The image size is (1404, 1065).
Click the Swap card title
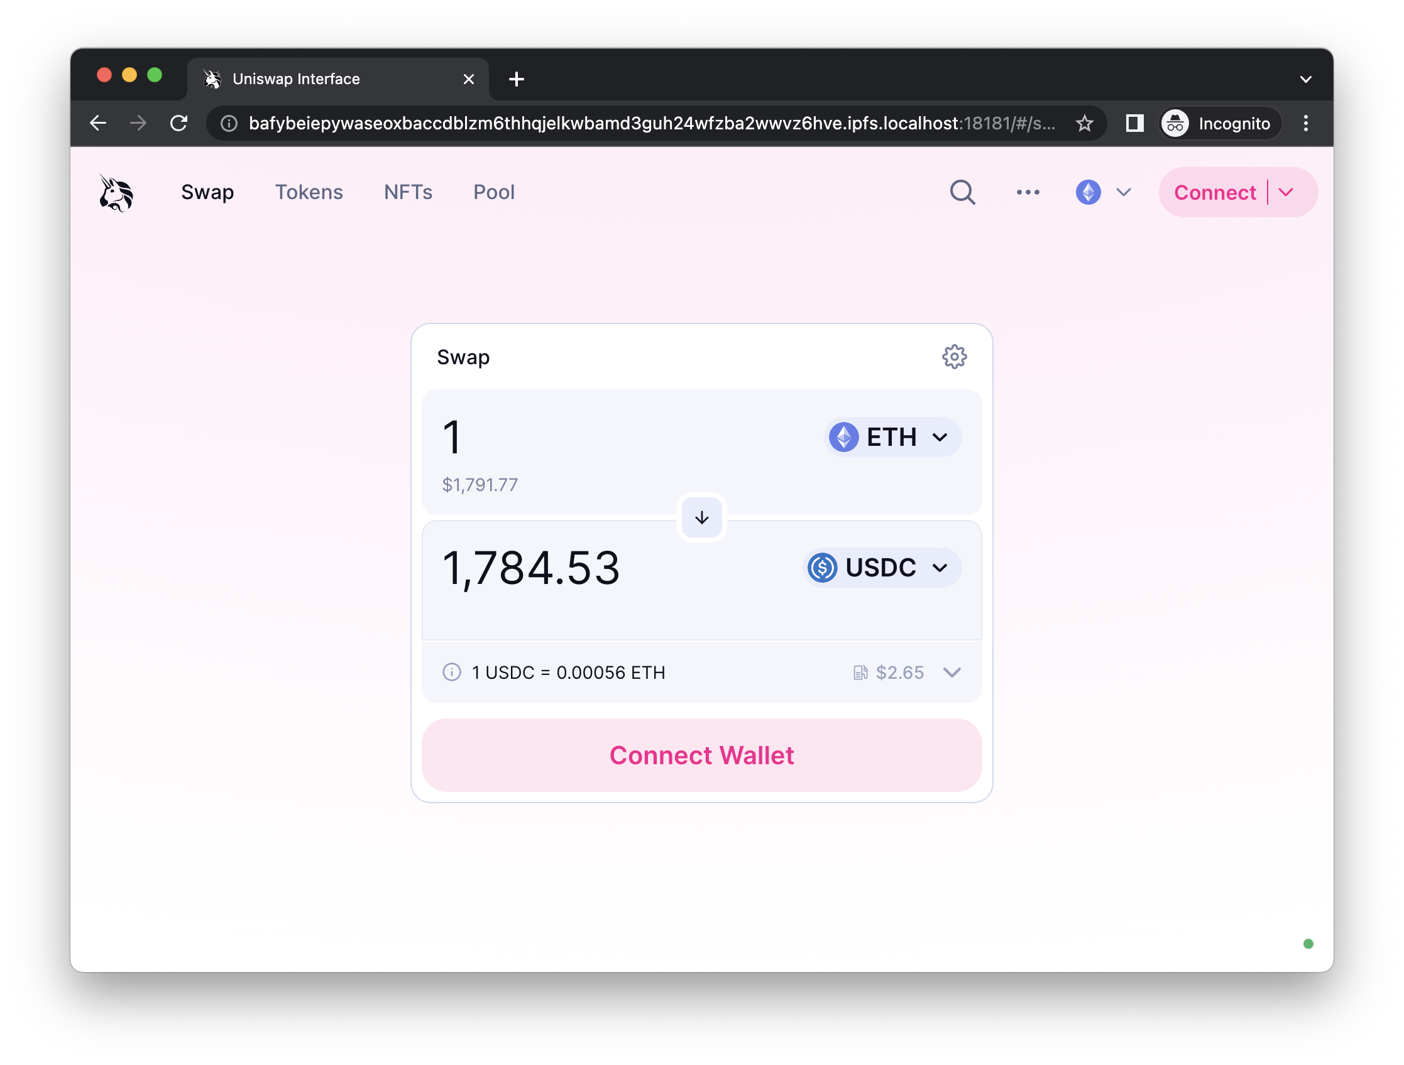click(x=463, y=357)
